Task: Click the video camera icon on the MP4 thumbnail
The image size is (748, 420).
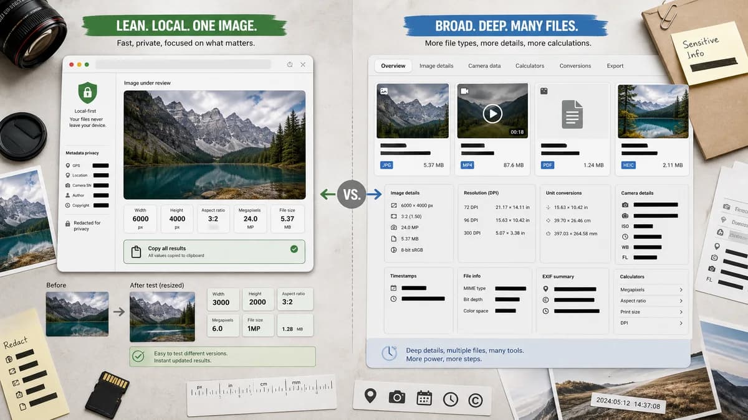Action: tap(464, 91)
